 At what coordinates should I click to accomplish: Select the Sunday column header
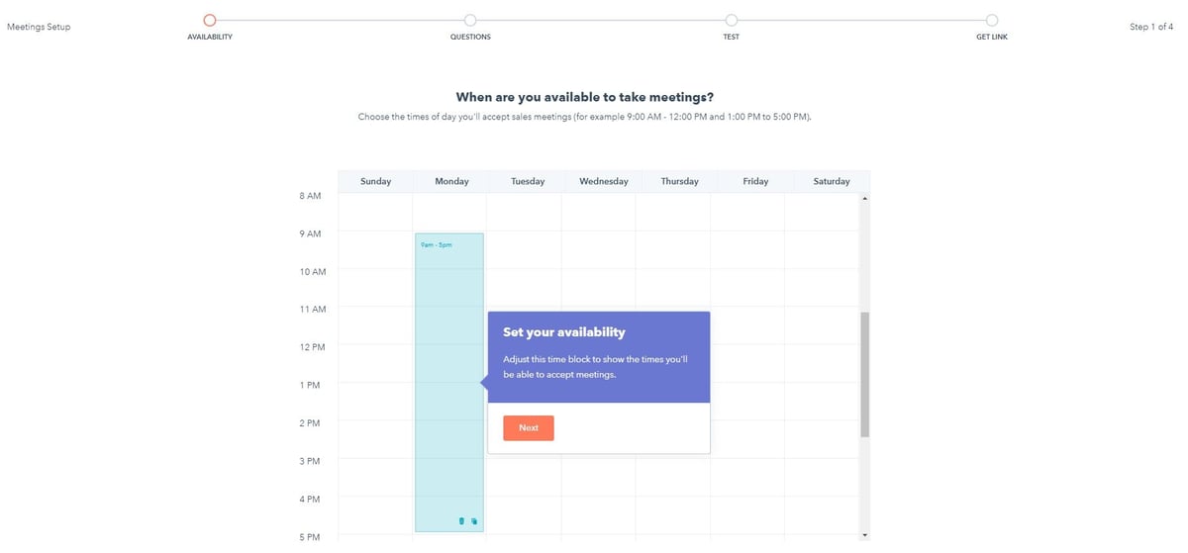376,182
